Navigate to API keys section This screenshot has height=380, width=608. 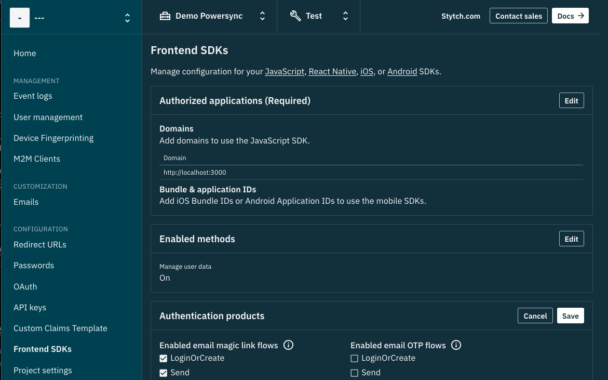(30, 307)
